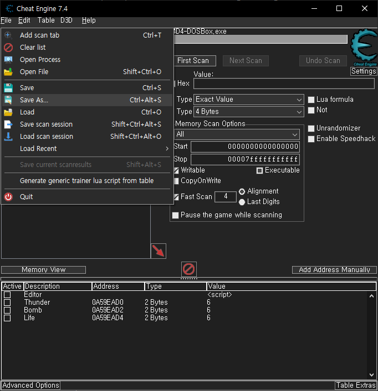Click the Fast Scan alignment value field
This screenshot has height=391, width=378.
click(x=226, y=197)
